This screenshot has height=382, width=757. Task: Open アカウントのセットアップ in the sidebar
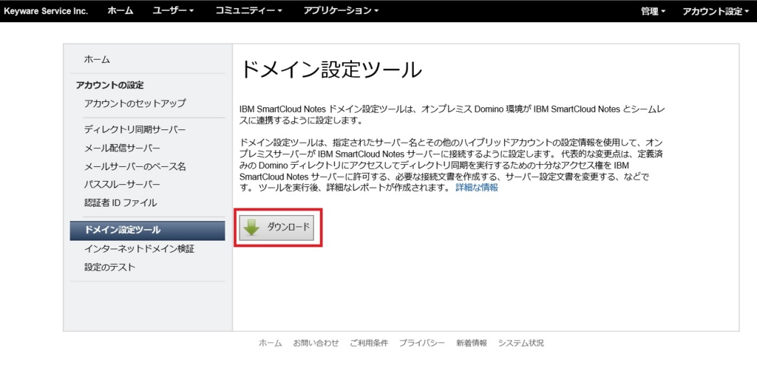click(x=135, y=103)
